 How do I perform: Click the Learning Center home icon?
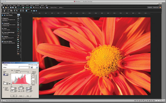[4, 15]
